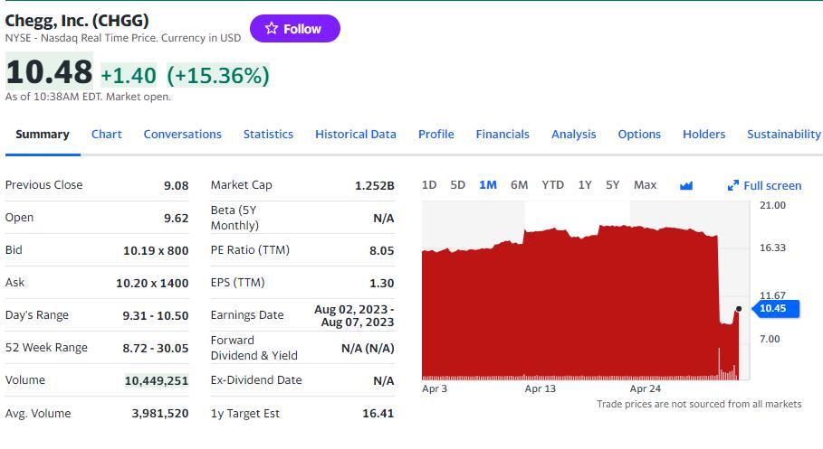
Task: Click the Forward Dividend & Yield label
Action: (x=254, y=348)
